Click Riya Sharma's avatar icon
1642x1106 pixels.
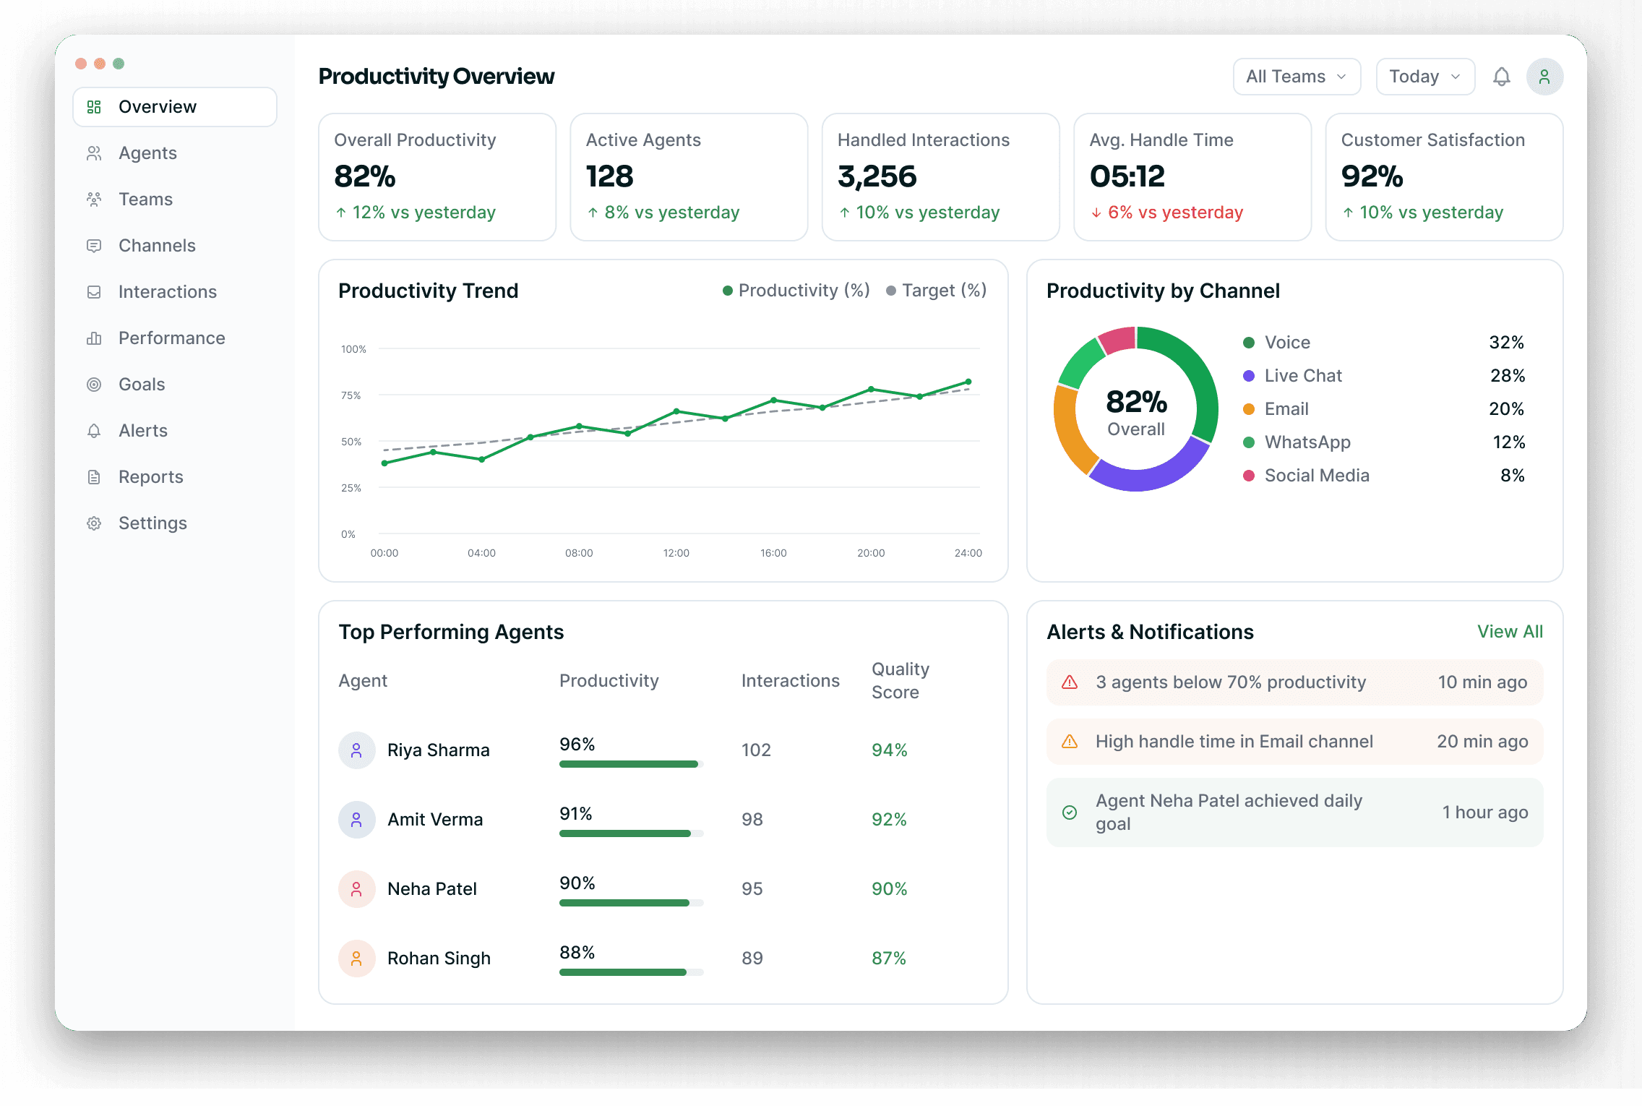pos(356,750)
